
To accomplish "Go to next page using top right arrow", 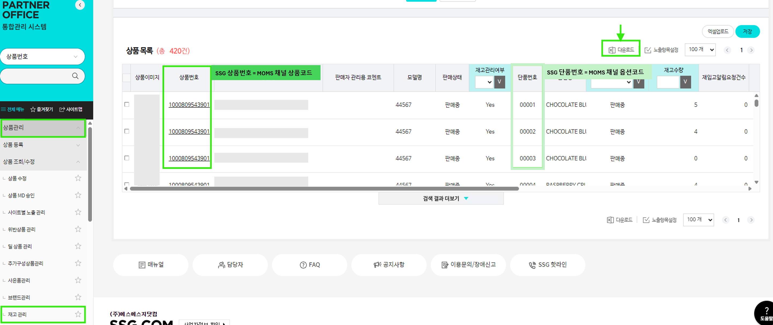I will [751, 50].
